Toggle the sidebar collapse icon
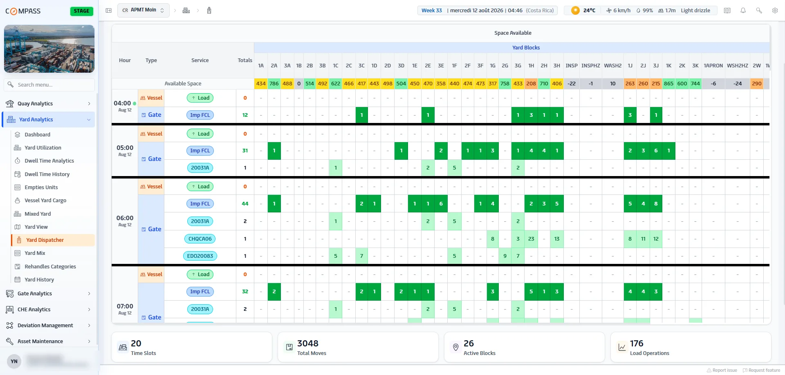 click(108, 11)
